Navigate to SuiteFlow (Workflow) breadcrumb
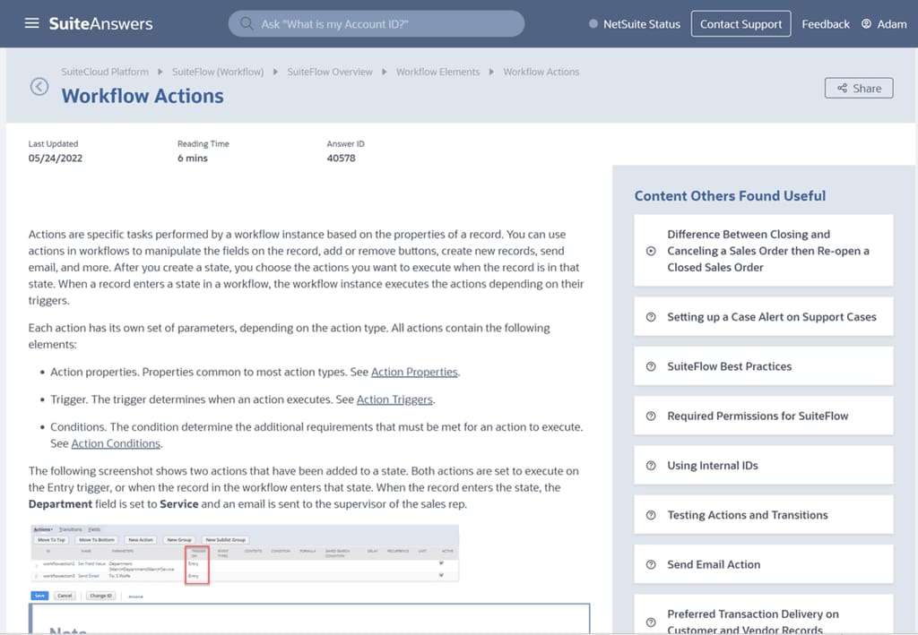Image resolution: width=918 pixels, height=635 pixels. coord(218,72)
